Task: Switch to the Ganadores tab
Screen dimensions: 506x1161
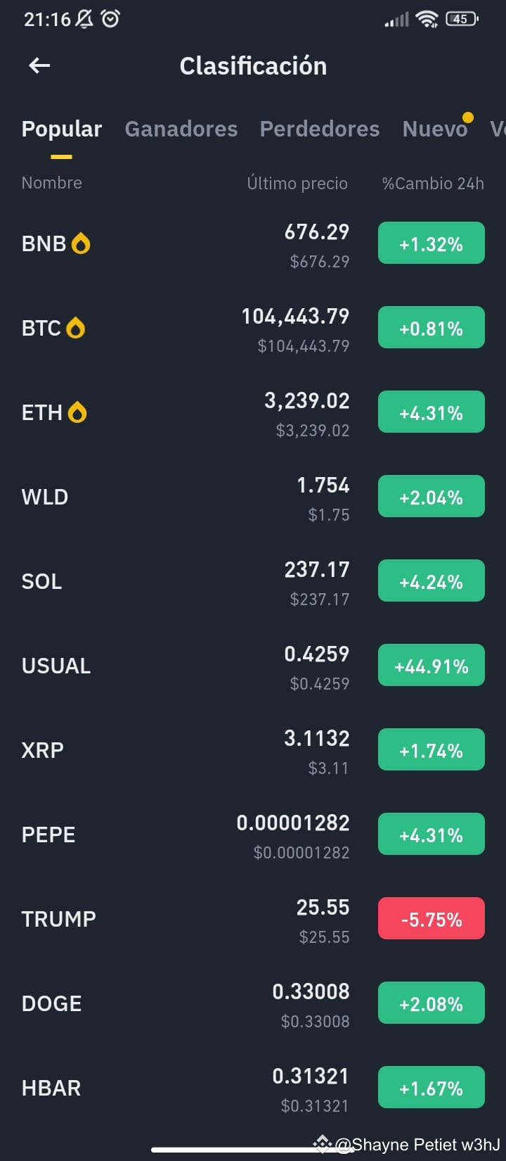Action: pyautogui.click(x=181, y=129)
